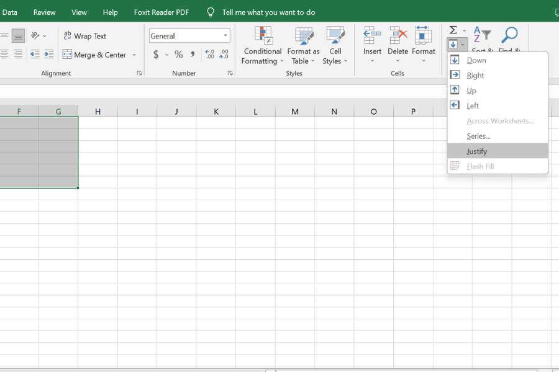Expand the Merge & Center dropdown arrow
This screenshot has width=559, height=372.
[x=134, y=55]
